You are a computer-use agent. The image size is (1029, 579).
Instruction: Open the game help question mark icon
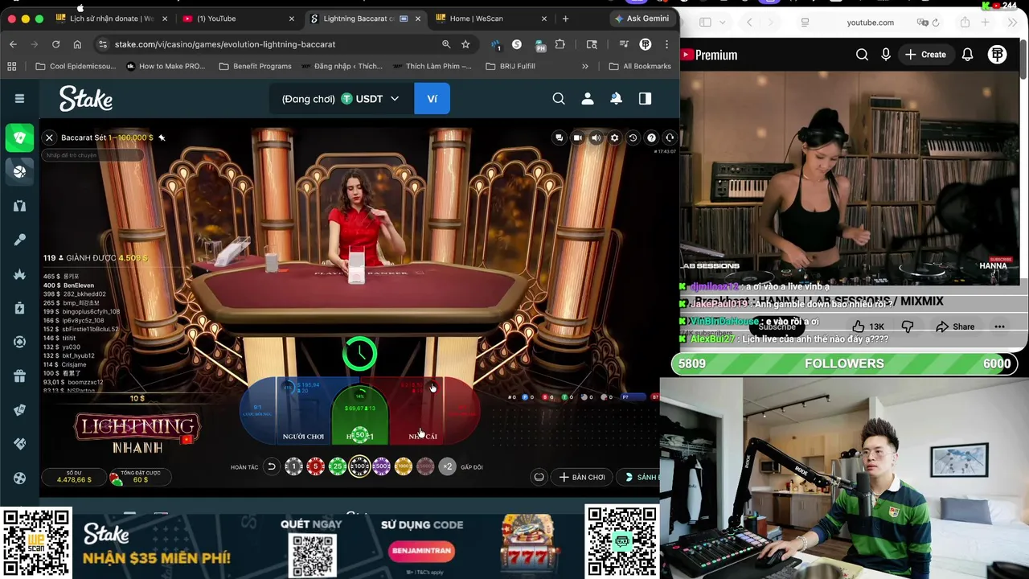click(x=651, y=138)
